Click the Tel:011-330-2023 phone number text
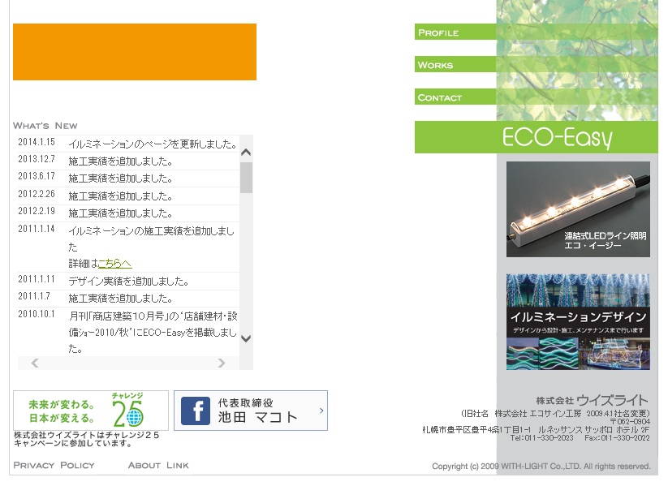 tap(541, 438)
